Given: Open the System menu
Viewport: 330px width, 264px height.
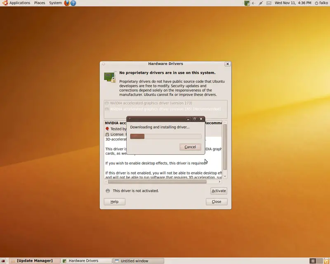Looking at the screenshot, I should coord(55,3).
